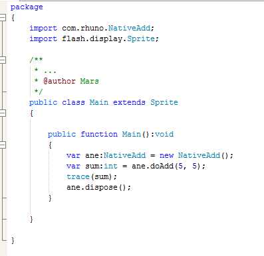
Task: Click the closing brace of the package
Action: (x=13, y=240)
